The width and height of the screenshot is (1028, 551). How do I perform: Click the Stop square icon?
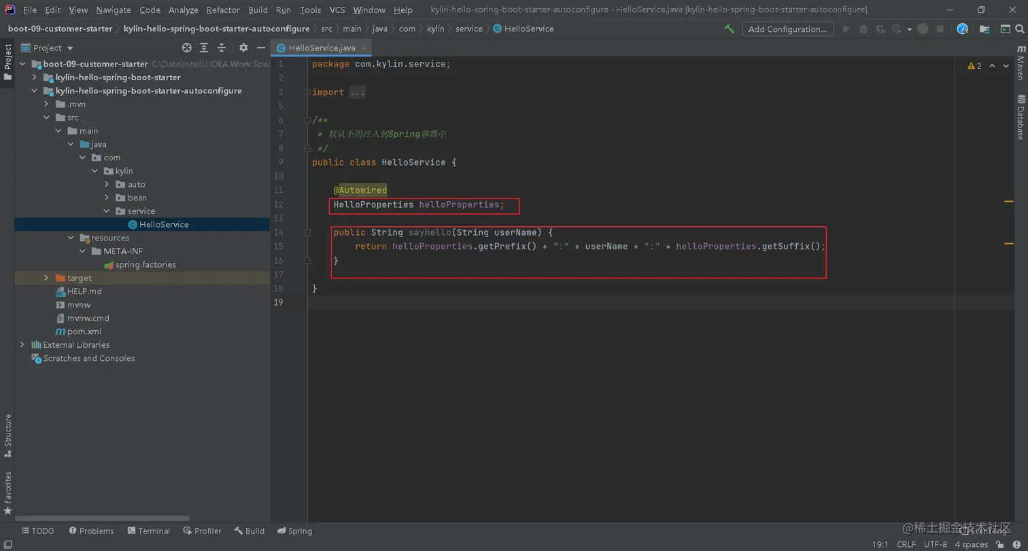click(x=940, y=29)
